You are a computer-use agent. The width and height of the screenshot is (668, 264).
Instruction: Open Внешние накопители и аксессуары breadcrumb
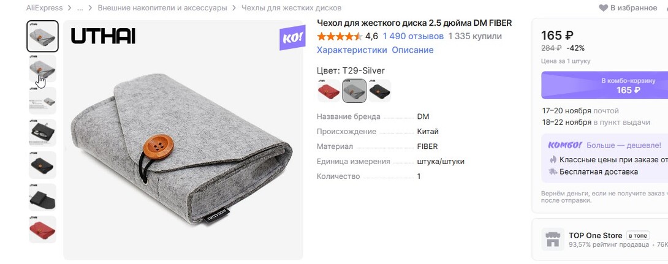162,8
